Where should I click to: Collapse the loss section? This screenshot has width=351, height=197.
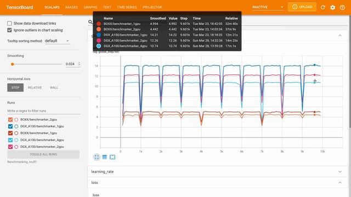click(x=340, y=182)
